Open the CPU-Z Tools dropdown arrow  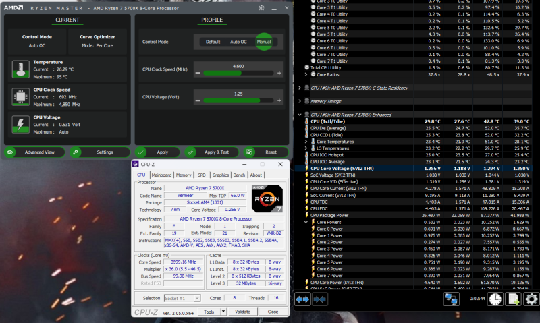click(223, 312)
